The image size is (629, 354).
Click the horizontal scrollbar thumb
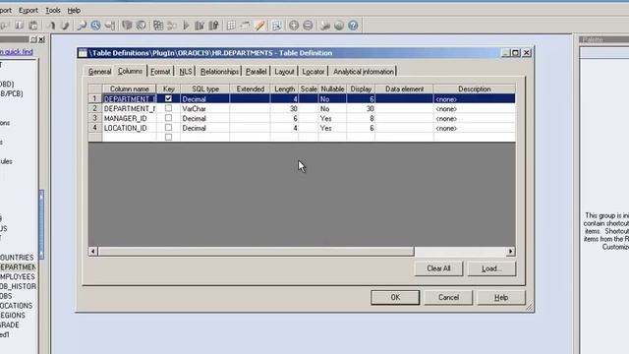pyautogui.click(x=256, y=252)
